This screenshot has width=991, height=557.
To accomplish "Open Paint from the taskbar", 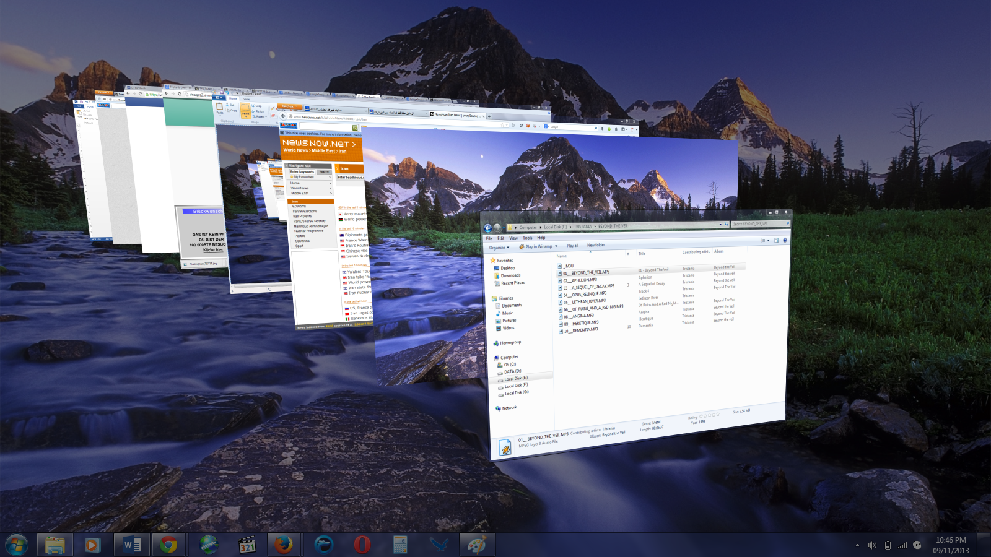I will click(x=477, y=545).
